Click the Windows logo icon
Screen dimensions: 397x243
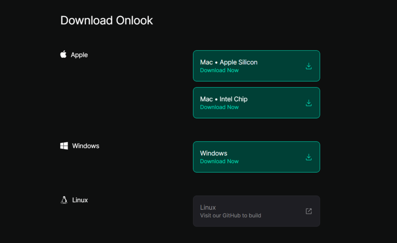(64, 146)
